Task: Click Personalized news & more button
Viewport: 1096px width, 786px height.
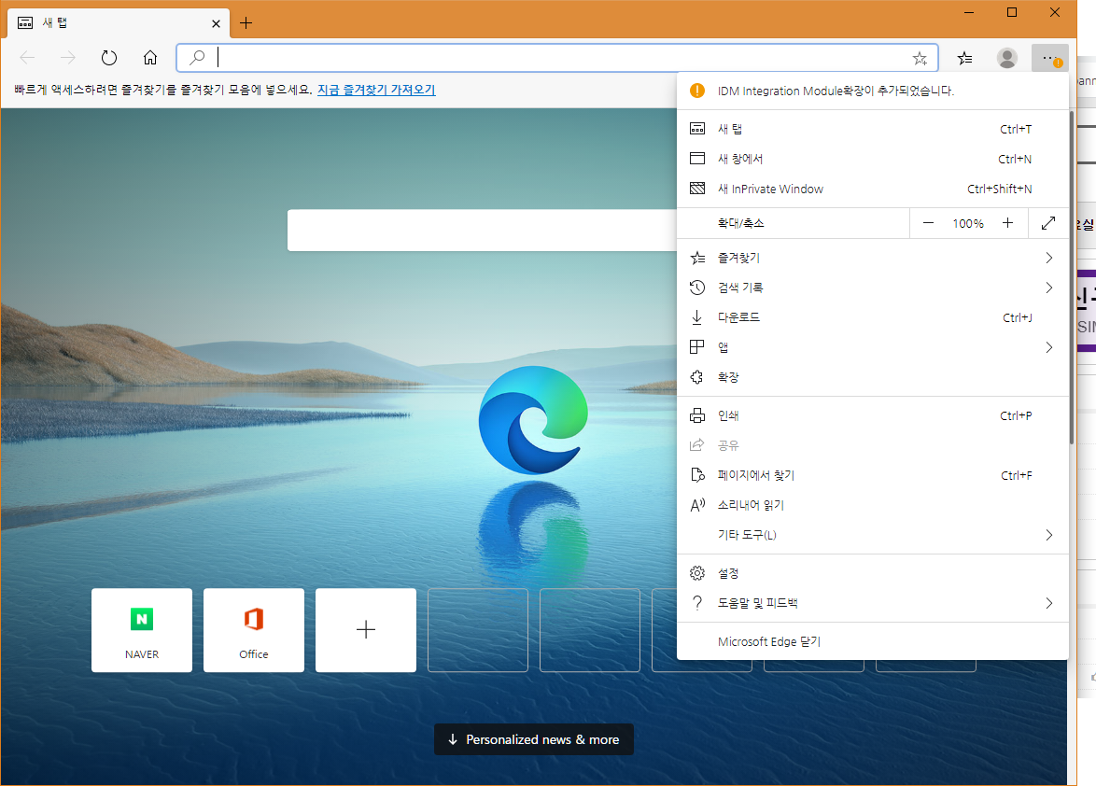Action: pyautogui.click(x=534, y=739)
